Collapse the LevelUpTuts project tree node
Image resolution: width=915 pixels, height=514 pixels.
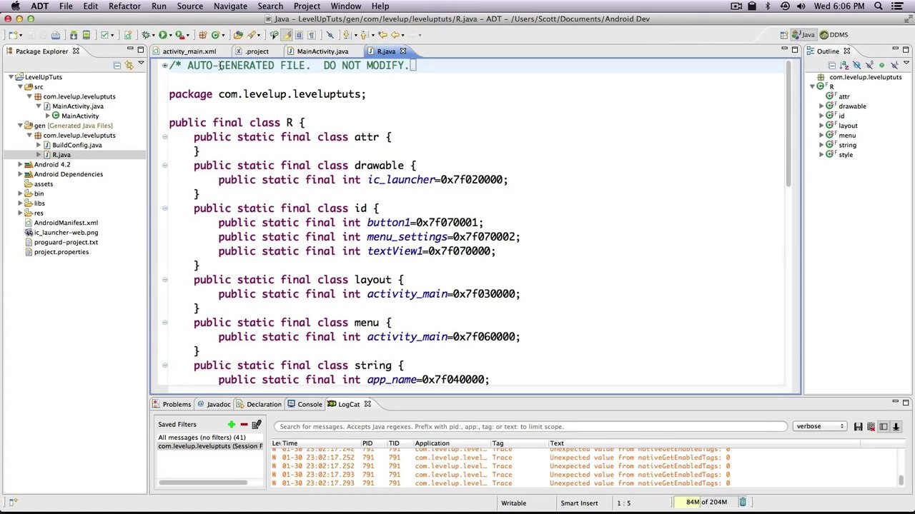11,77
